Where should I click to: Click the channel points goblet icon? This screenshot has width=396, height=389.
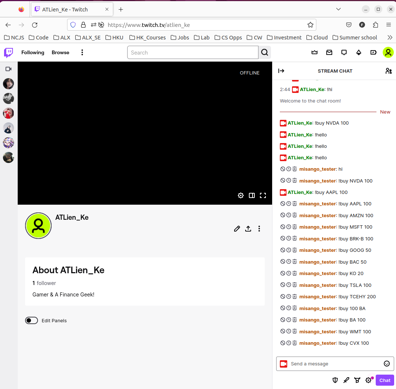357,380
